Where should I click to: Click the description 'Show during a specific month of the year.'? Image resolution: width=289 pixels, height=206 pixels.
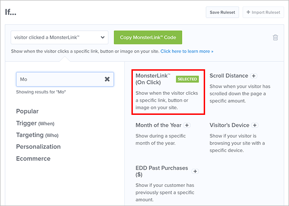tap(160, 140)
